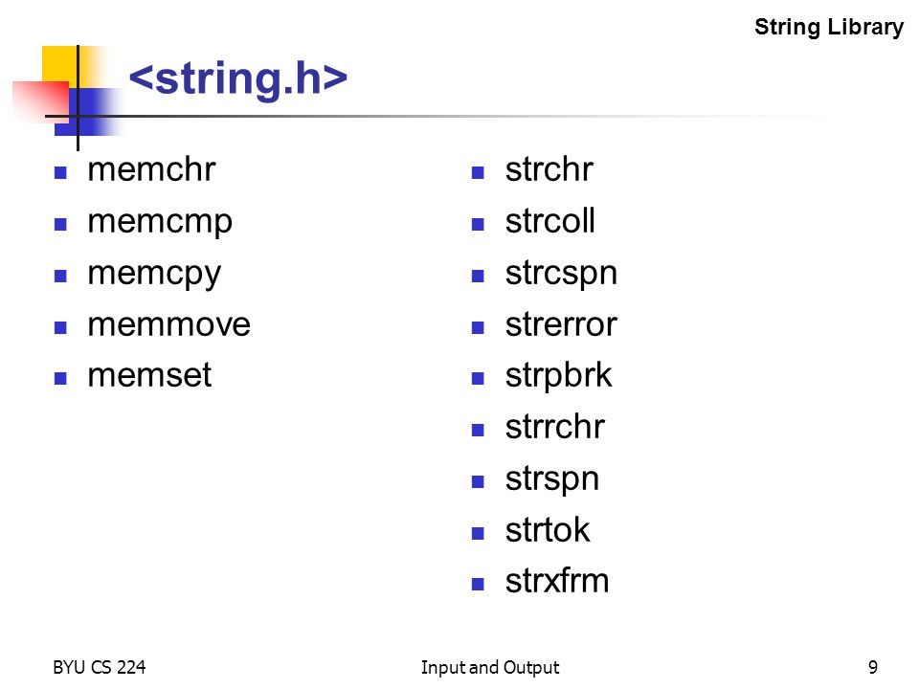Viewport: 919px width, 689px height.
Task: Click the memcpy list entry
Action: click(154, 275)
